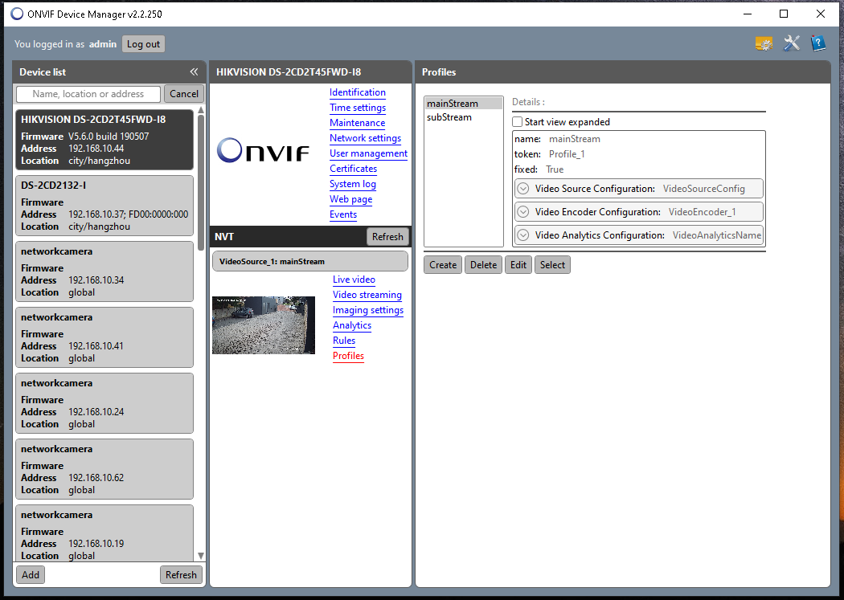Open the account settings icon (yellow card)
The image size is (844, 600).
[764, 43]
